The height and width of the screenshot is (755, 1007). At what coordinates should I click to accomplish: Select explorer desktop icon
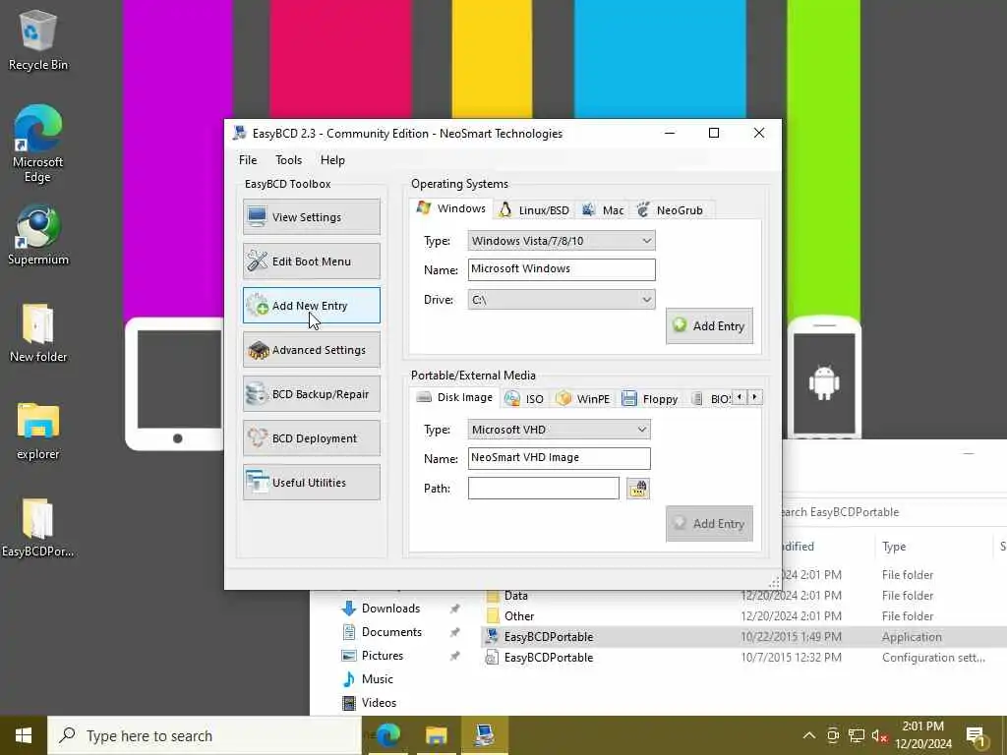pos(38,431)
